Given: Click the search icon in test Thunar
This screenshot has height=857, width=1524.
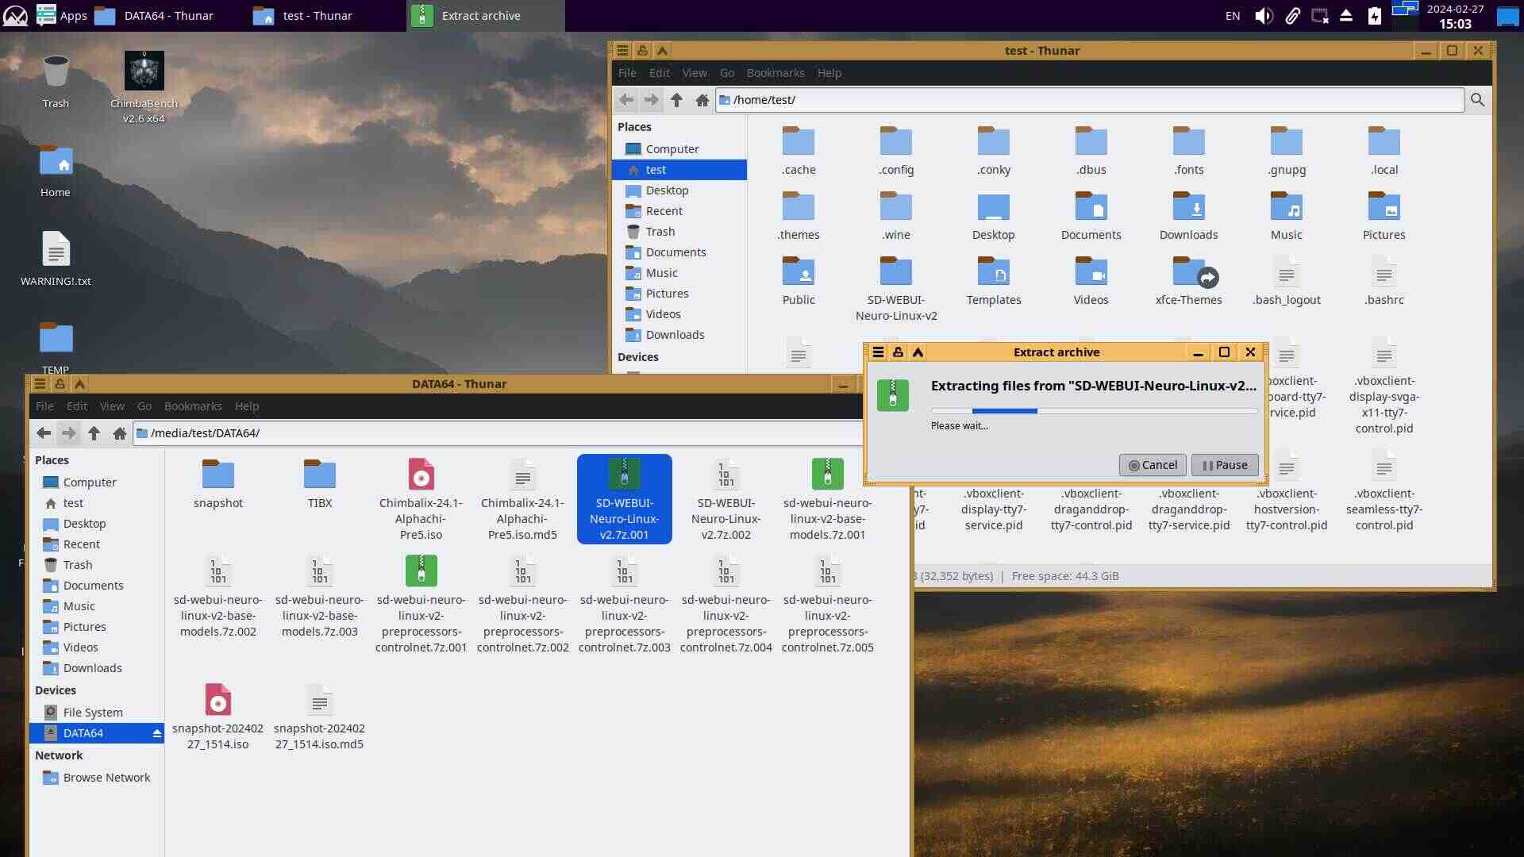Looking at the screenshot, I should pos(1477,100).
